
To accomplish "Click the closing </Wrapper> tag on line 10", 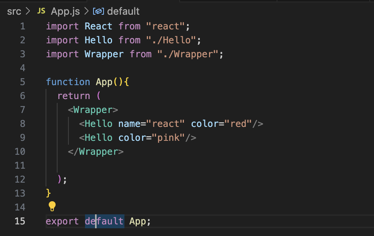I will 96,152.
